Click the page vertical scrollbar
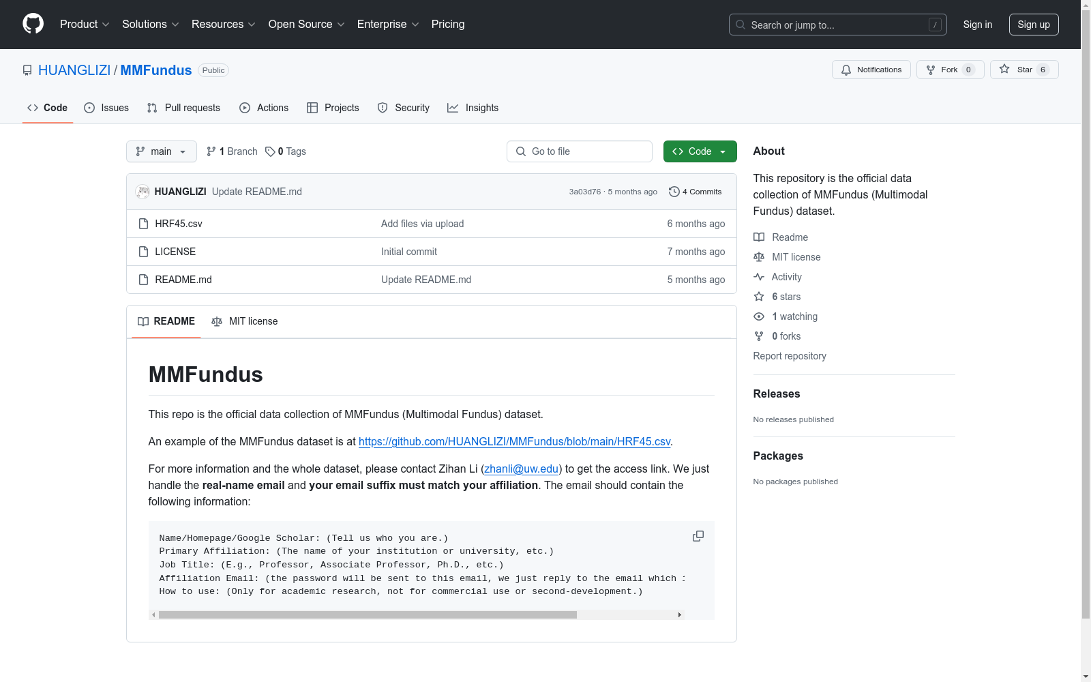Viewport: 1091px width, 682px height. click(1086, 314)
